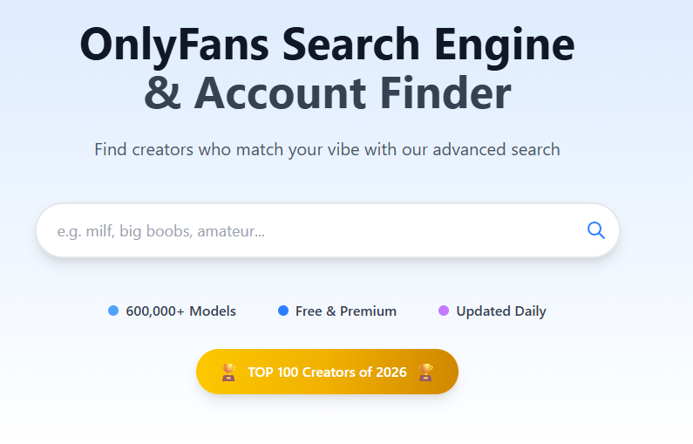Open the TOP 100 Creators of 2026 button
The image size is (693, 444).
(x=327, y=372)
